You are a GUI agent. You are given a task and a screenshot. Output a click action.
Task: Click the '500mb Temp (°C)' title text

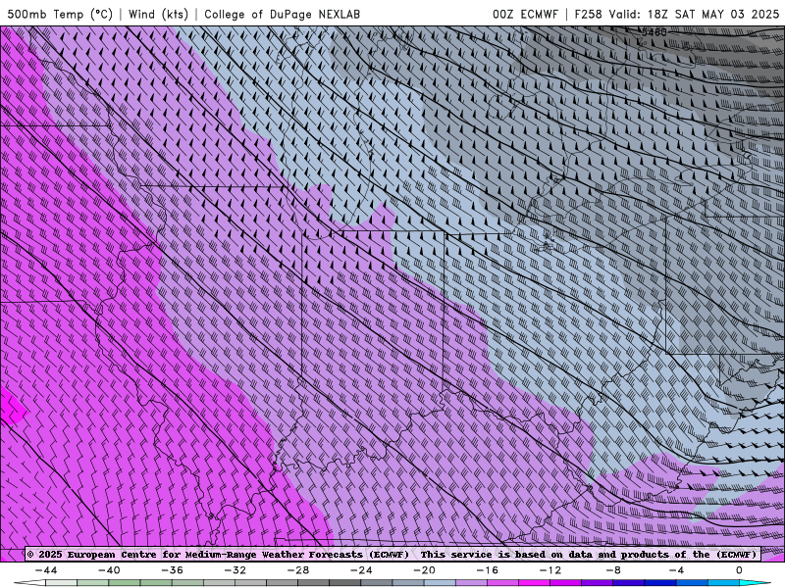pyautogui.click(x=60, y=14)
